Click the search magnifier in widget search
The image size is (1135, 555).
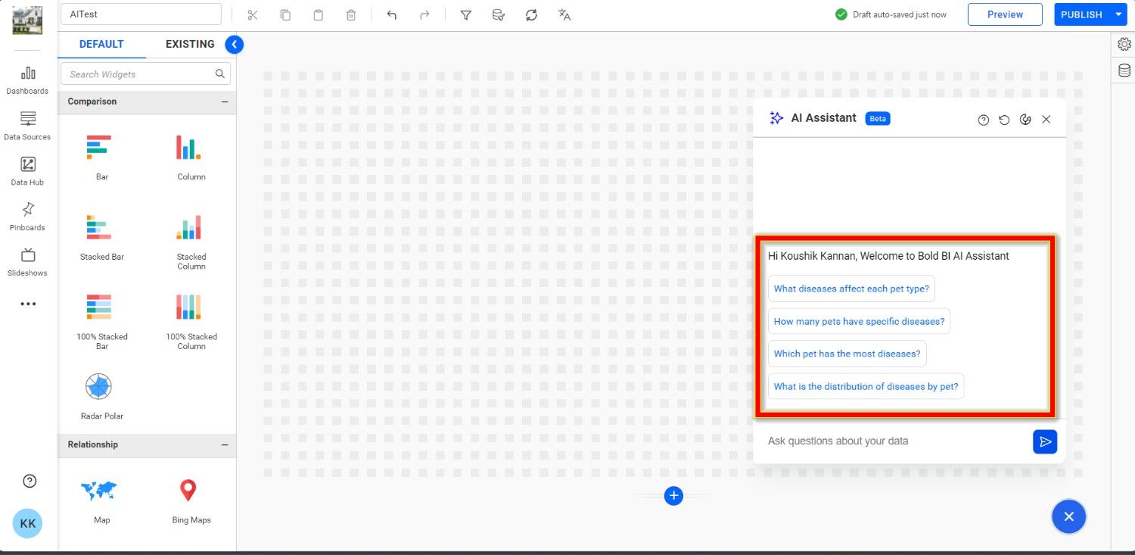click(219, 73)
